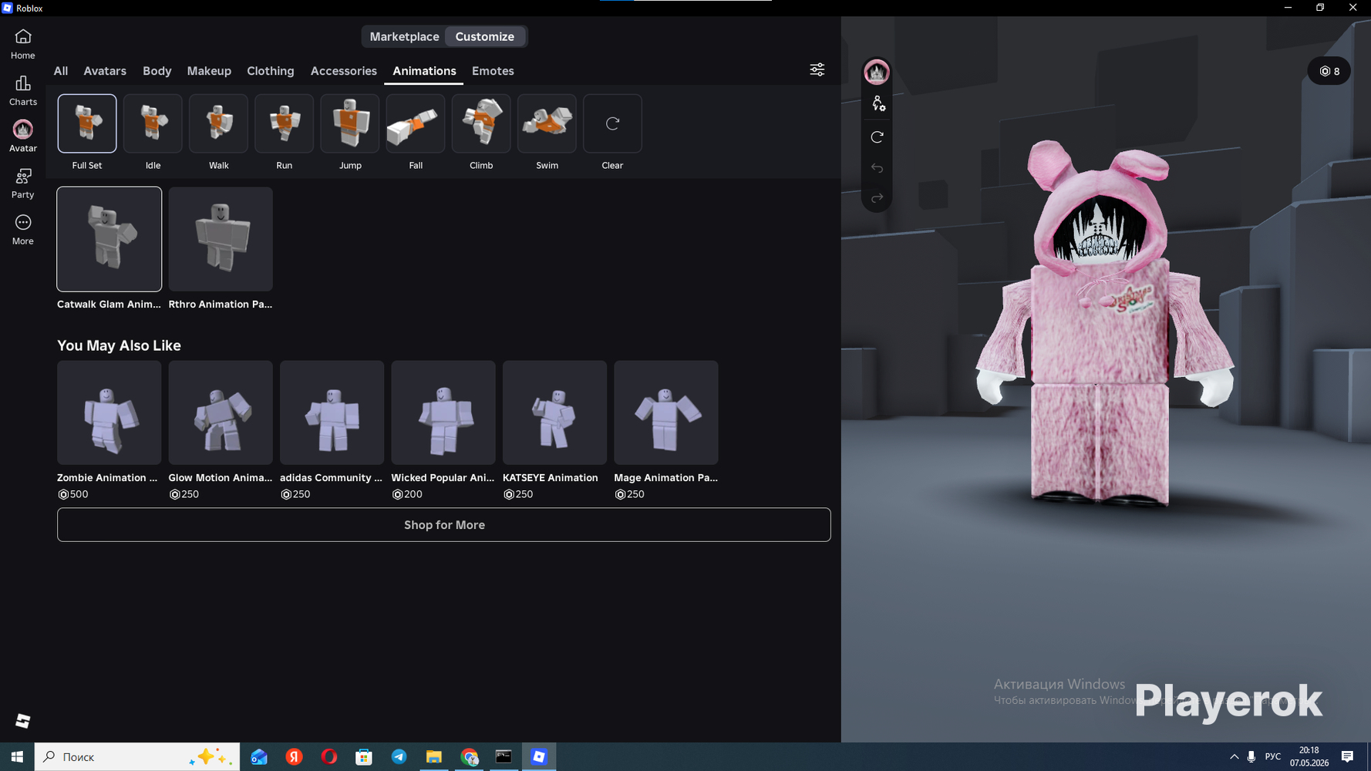
Task: Open the Robux balance showing 8
Action: pyautogui.click(x=1329, y=71)
